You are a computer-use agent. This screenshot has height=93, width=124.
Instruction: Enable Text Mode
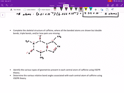(16, 10)
